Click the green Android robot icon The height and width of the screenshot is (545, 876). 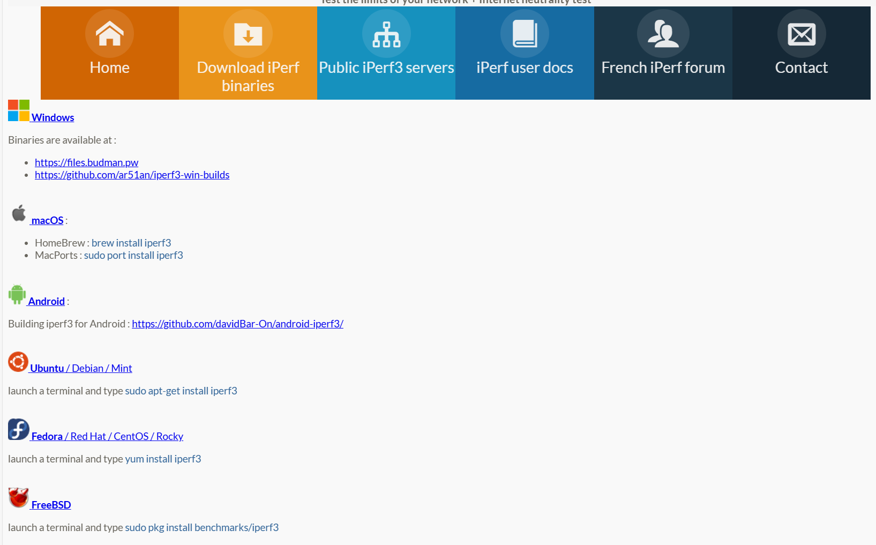click(x=17, y=295)
